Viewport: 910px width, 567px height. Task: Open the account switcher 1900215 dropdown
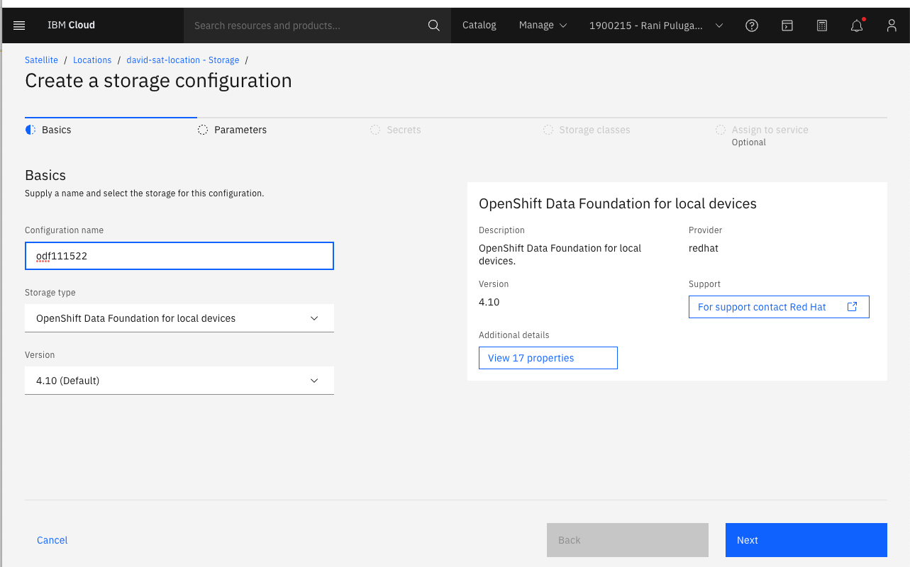tap(656, 26)
